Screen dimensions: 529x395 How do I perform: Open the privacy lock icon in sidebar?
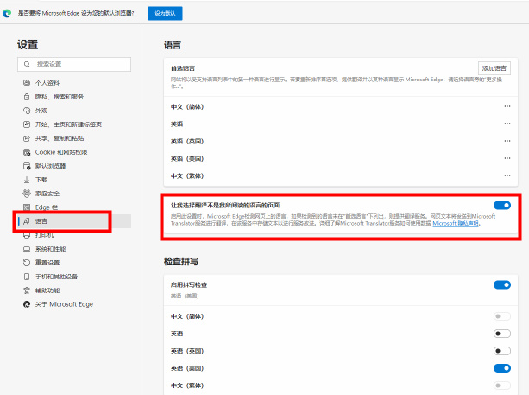27,97
